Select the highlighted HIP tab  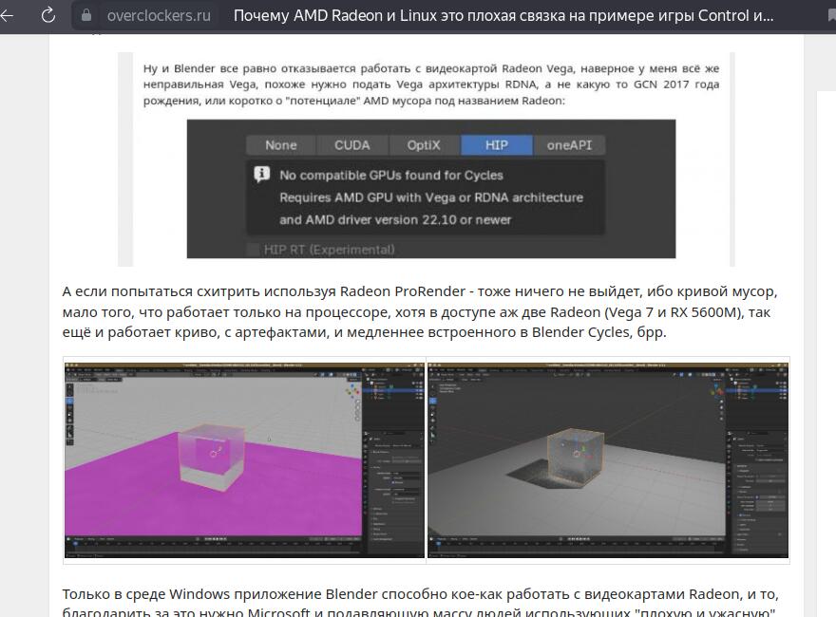(x=496, y=145)
